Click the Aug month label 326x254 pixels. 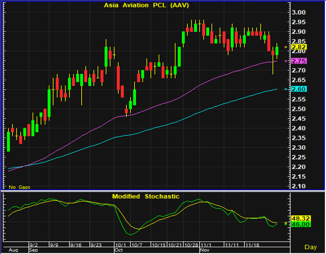point(13,250)
